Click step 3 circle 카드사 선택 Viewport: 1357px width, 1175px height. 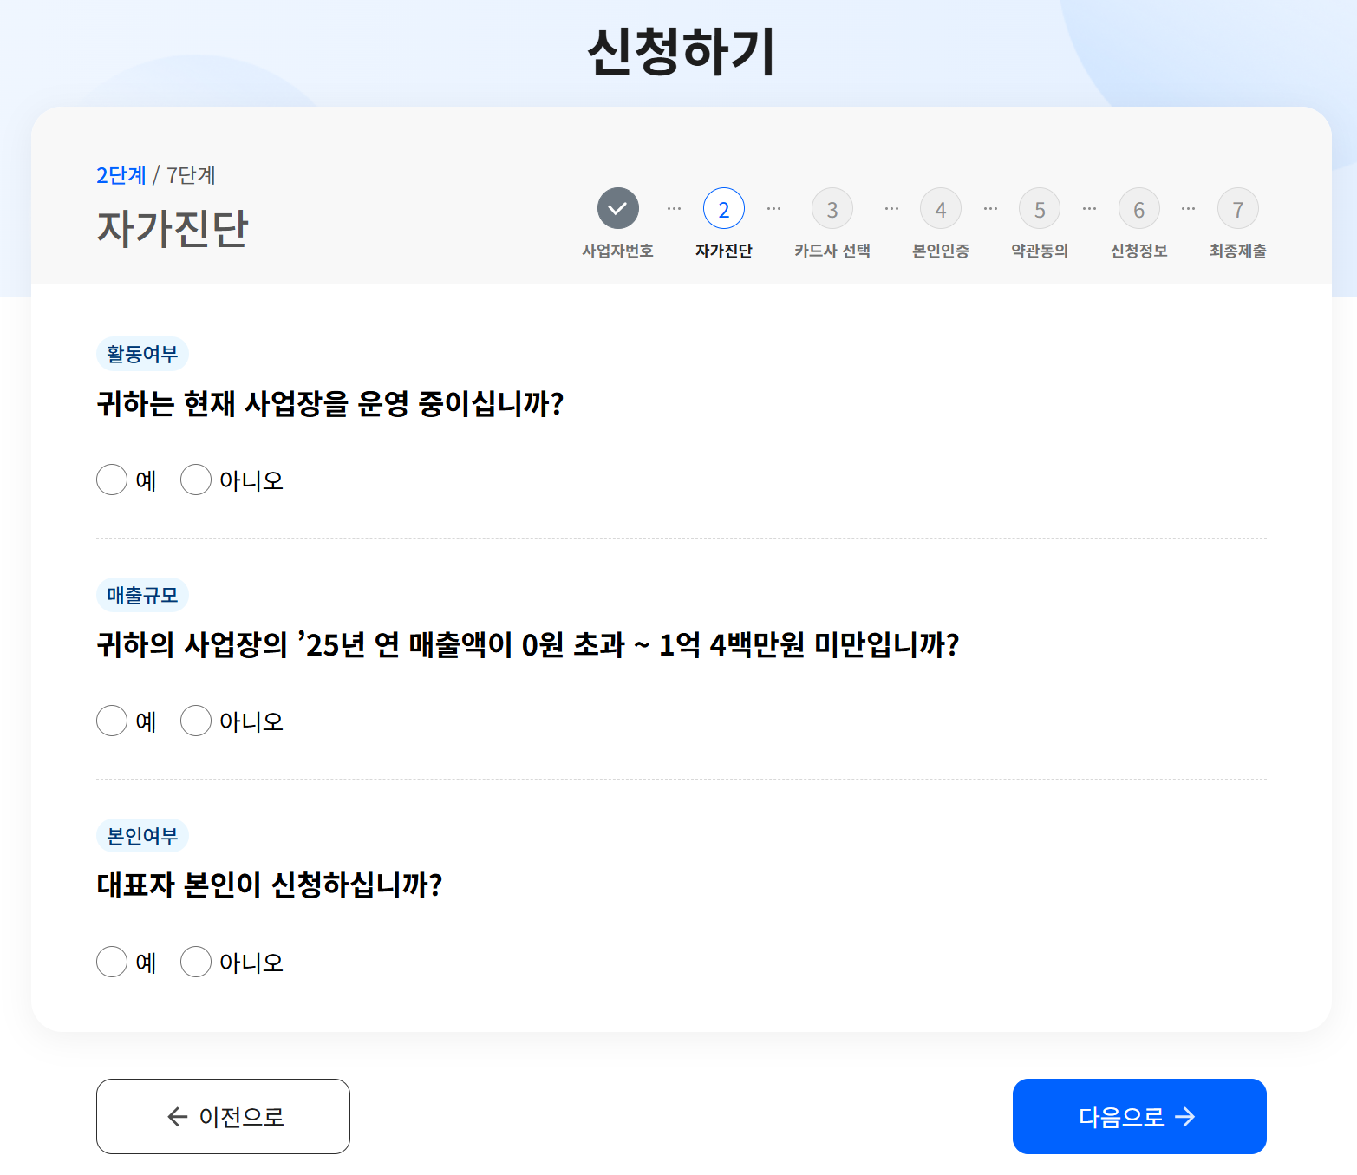832,208
